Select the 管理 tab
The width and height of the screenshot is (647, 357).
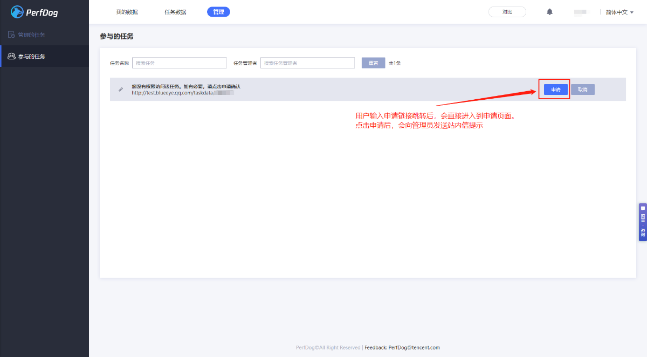(x=218, y=12)
